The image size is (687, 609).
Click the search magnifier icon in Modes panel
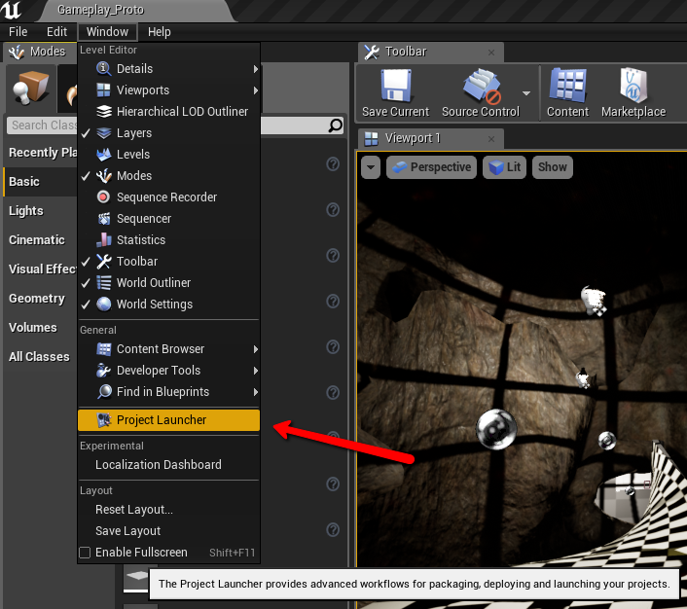coord(335,125)
